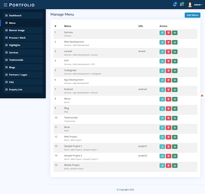205x194 pixels.
Task: Edit the Blog menu row
Action: coord(162,108)
